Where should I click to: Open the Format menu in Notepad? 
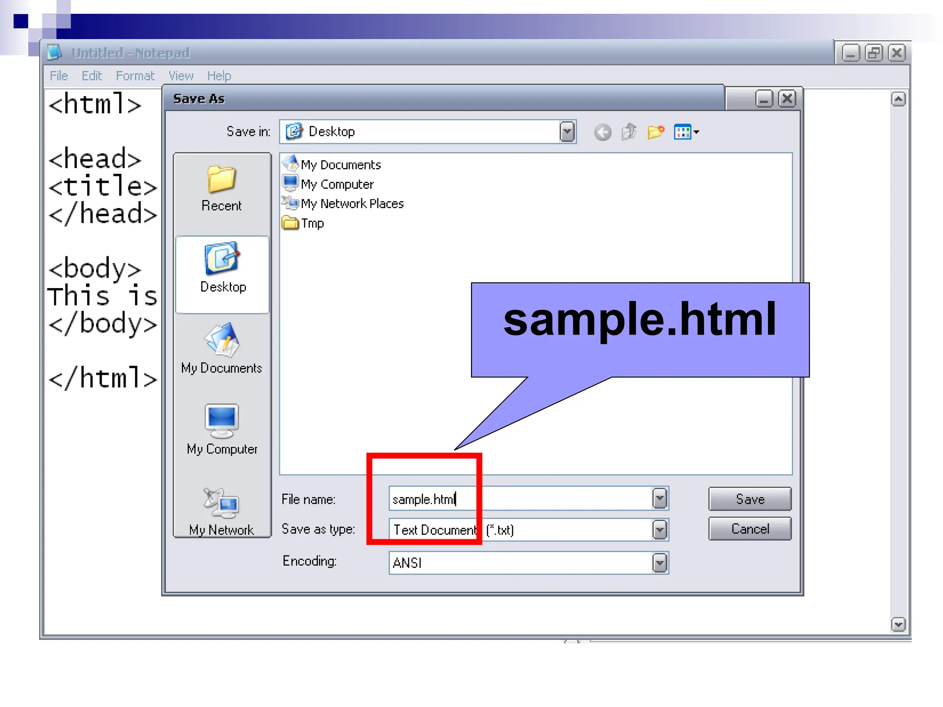(134, 76)
